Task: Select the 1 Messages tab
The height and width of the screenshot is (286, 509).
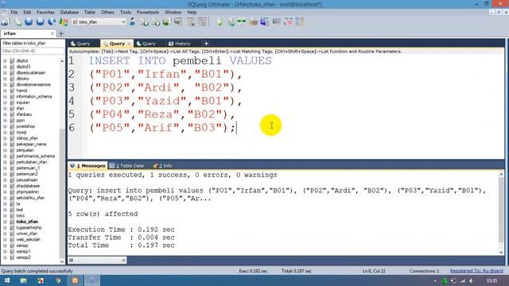Action: tap(87, 166)
